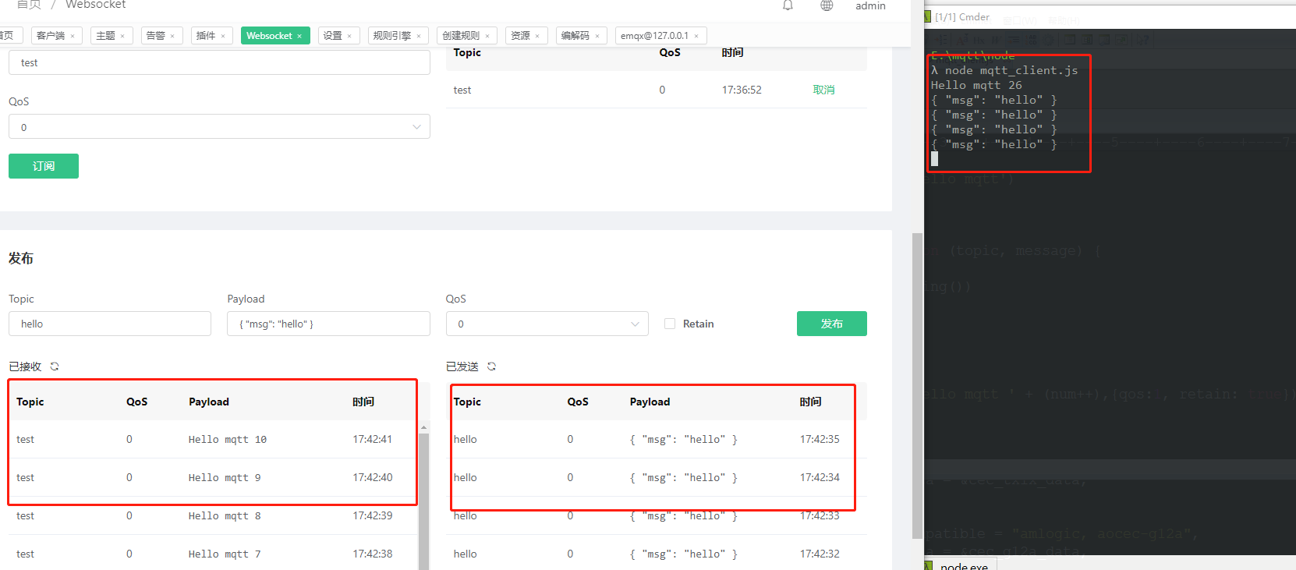Screen dimensions: 1296x570
Task: Click the Payload header in sent table
Action: pyautogui.click(x=650, y=402)
